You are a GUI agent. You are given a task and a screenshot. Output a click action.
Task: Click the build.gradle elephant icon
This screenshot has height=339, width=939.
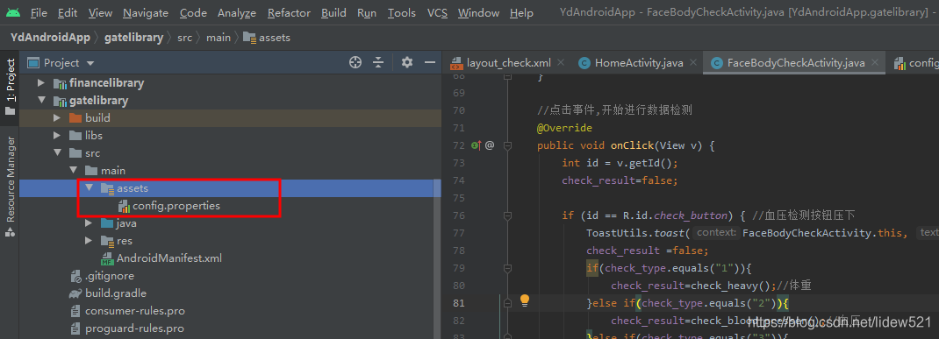[75, 293]
